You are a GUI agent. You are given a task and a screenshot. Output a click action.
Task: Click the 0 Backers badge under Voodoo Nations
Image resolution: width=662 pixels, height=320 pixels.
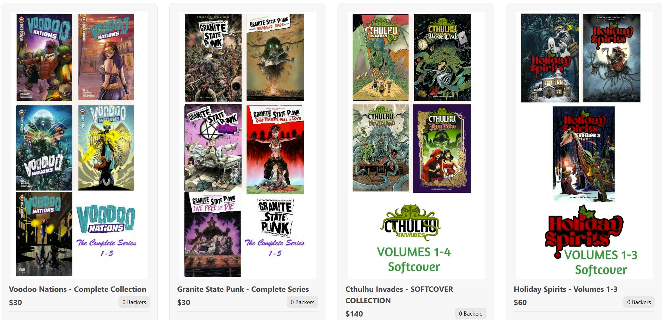134,302
